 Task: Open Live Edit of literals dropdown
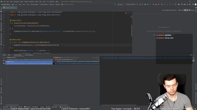click(x=170, y=10)
